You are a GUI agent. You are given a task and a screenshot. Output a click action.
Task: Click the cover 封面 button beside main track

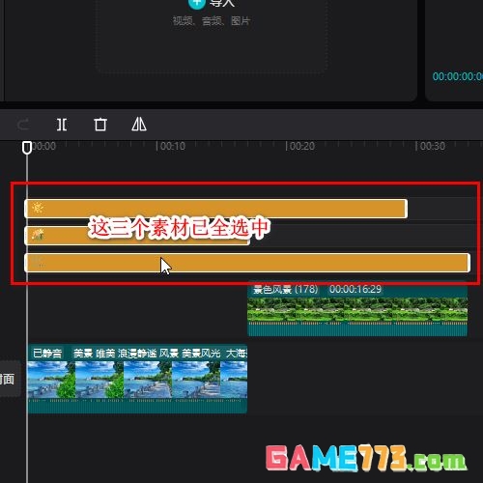(x=10, y=379)
